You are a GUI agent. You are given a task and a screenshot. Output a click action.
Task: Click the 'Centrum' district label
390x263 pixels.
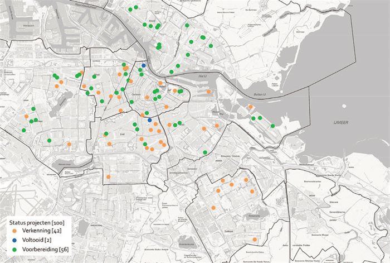point(136,94)
